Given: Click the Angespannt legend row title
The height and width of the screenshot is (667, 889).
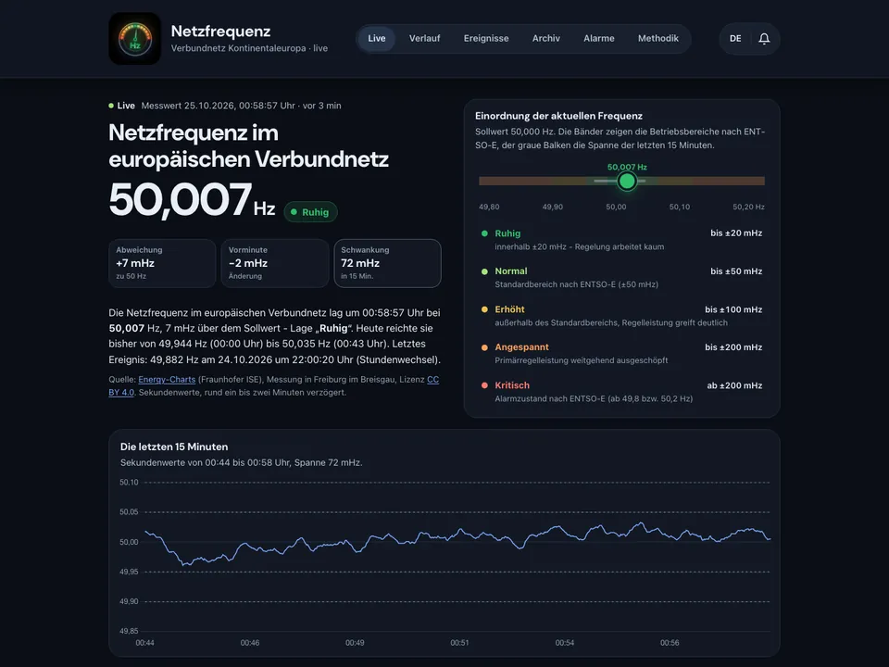Looking at the screenshot, I should click(x=521, y=347).
